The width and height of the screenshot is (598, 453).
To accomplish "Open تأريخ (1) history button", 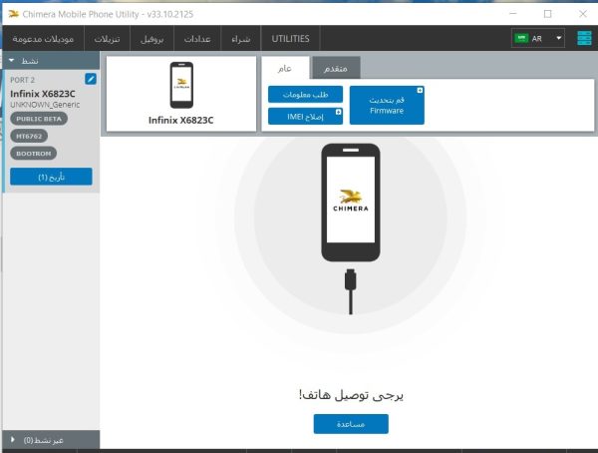I will click(51, 177).
